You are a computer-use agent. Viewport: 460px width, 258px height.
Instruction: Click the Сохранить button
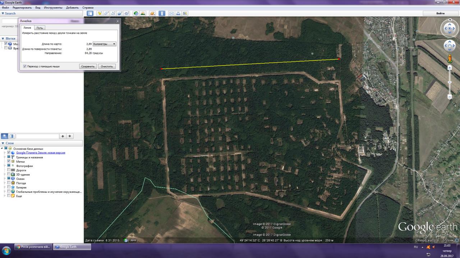click(x=88, y=66)
